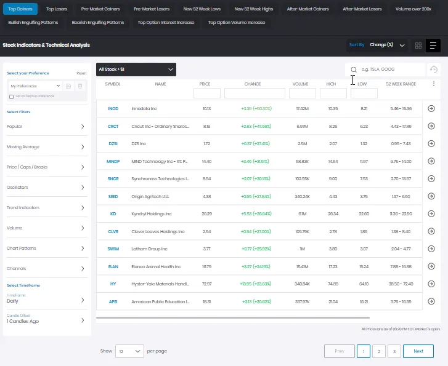Click the PRICE column filter field

click(x=207, y=93)
